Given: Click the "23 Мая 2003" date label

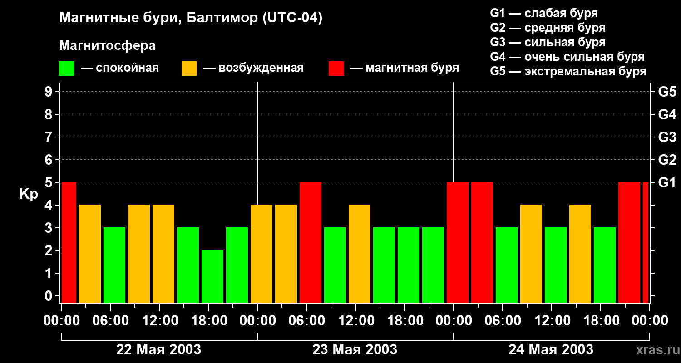Looking at the screenshot, I should 355,350.
